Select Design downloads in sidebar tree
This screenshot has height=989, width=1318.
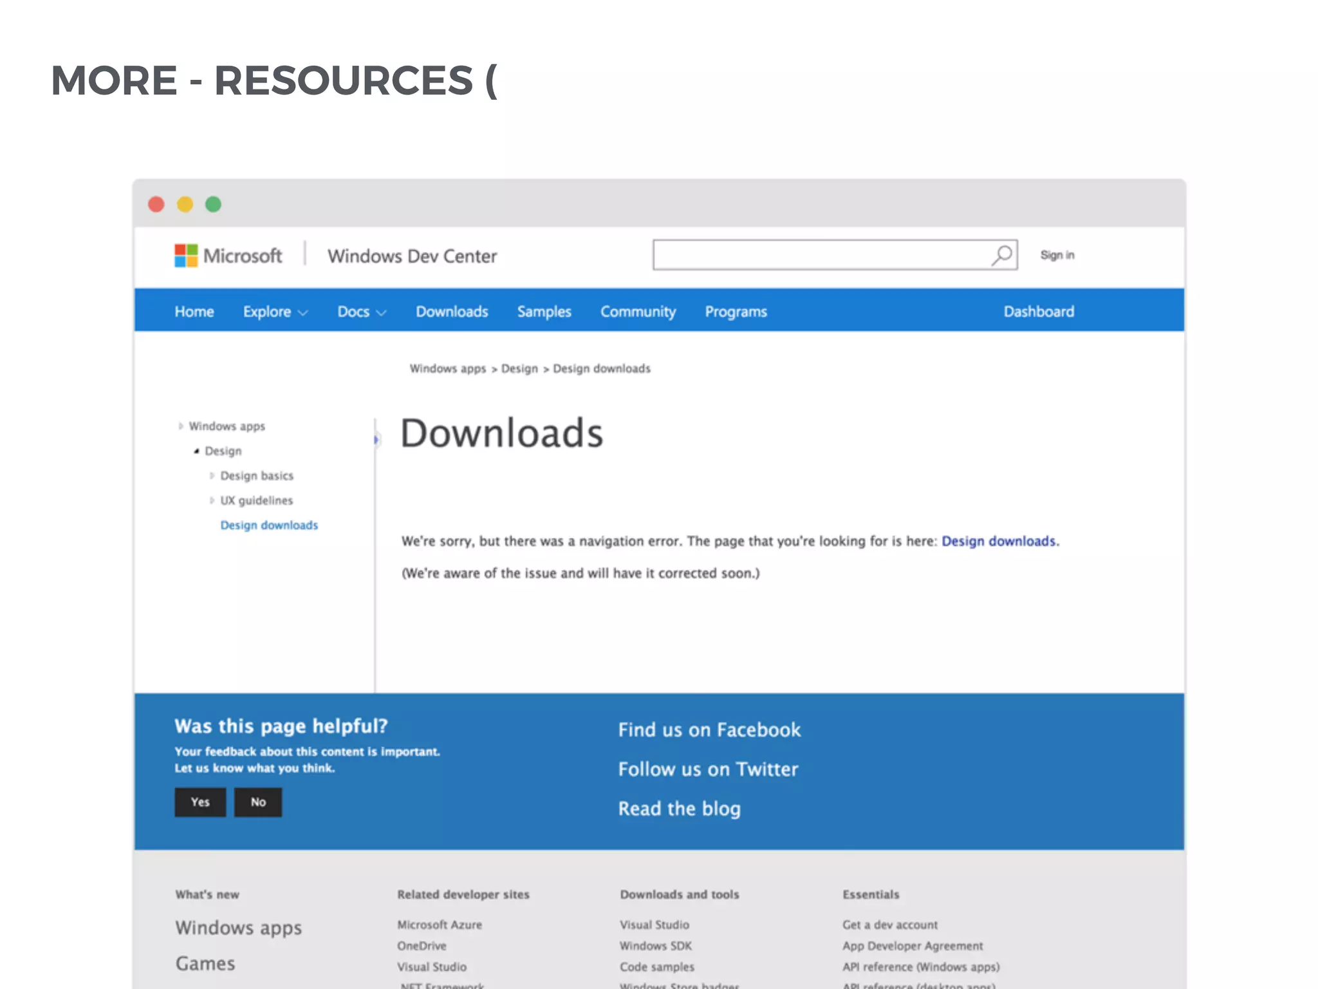pos(269,525)
